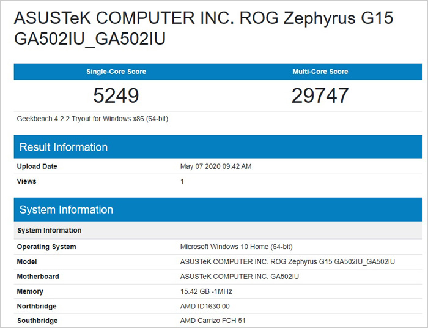
Task: Click the gray System Information subheader row
Action: 49,231
